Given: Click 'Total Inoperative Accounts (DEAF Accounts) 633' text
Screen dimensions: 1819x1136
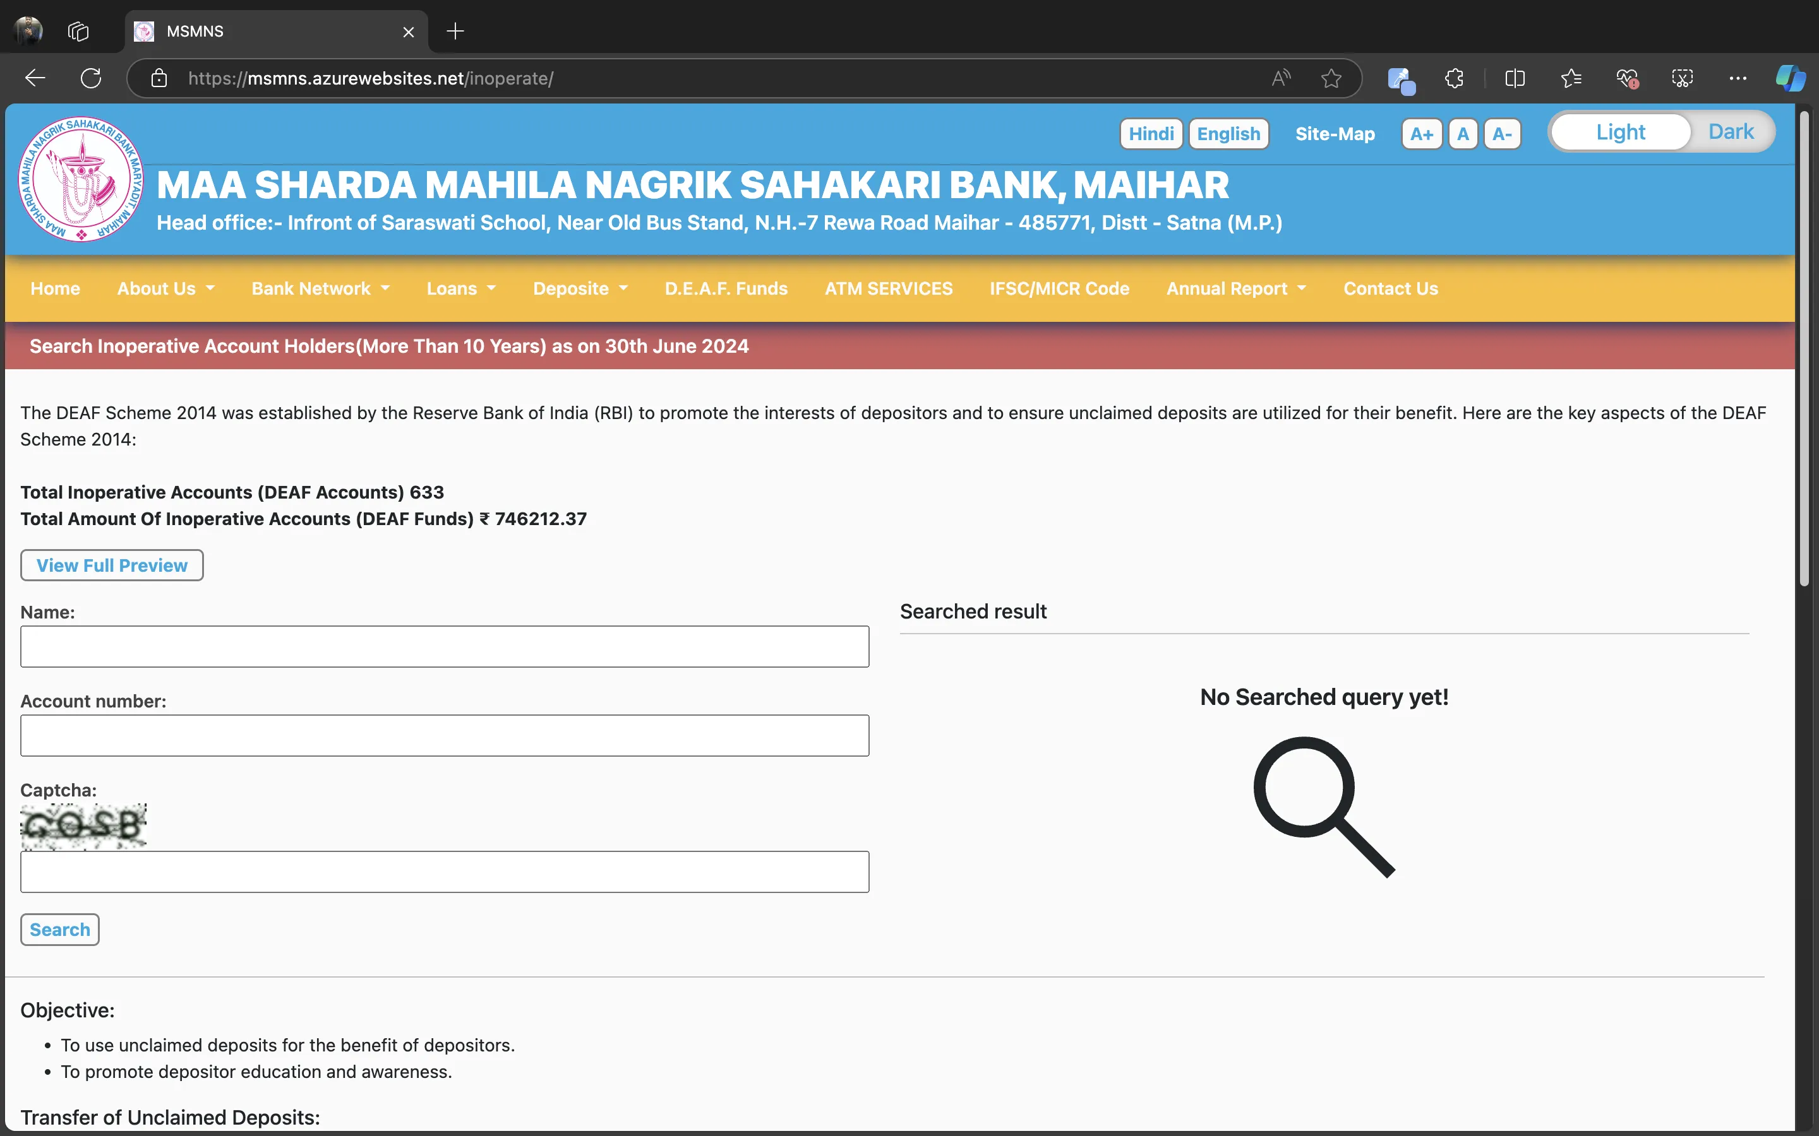Looking at the screenshot, I should (232, 492).
